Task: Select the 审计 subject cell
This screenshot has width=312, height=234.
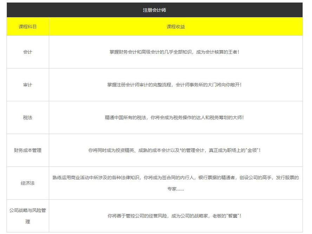Action: [28, 85]
